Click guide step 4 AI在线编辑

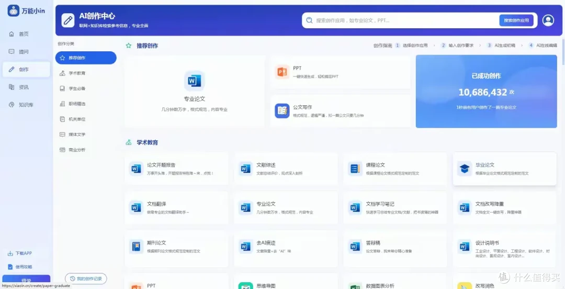coord(543,46)
